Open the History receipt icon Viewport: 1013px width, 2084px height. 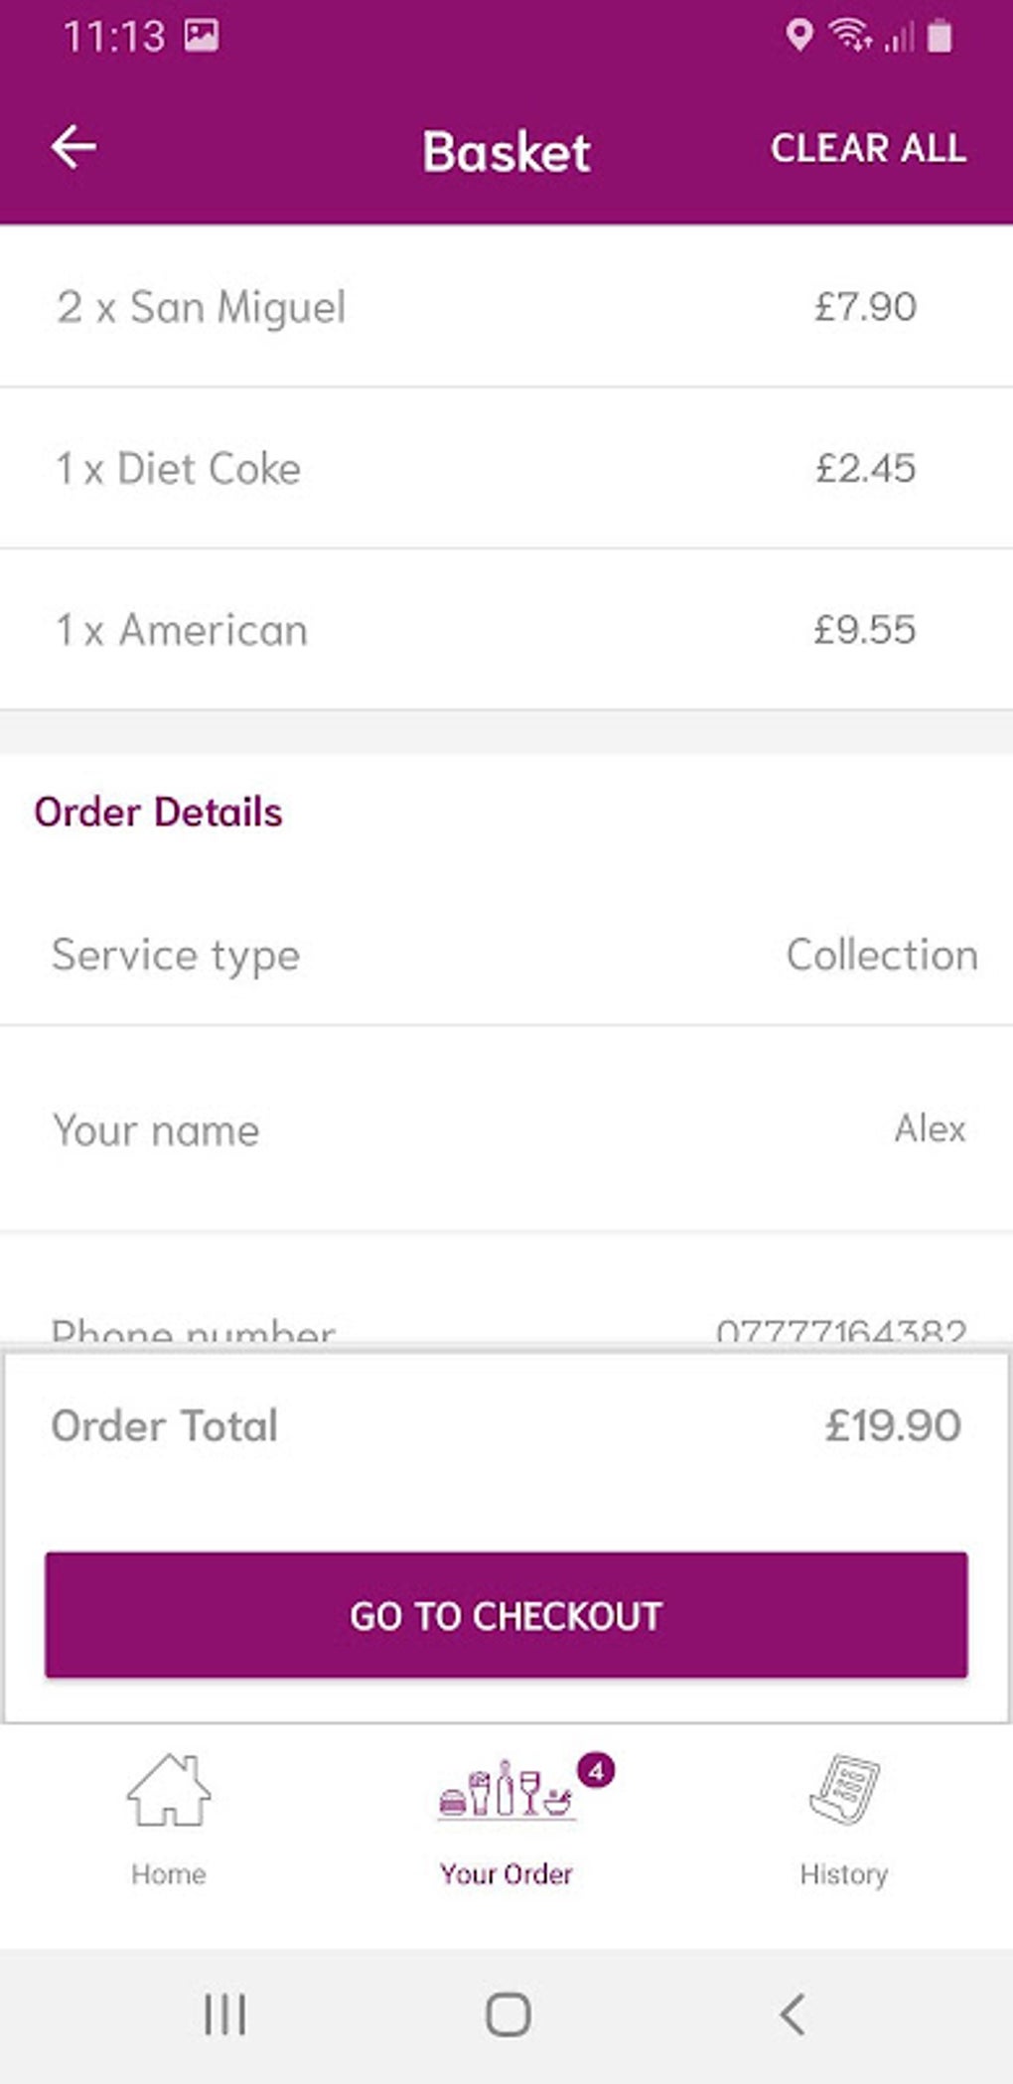point(844,1790)
